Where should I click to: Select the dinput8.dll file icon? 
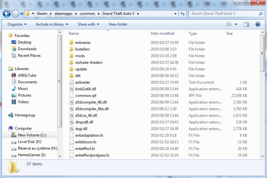[x=71, y=122]
